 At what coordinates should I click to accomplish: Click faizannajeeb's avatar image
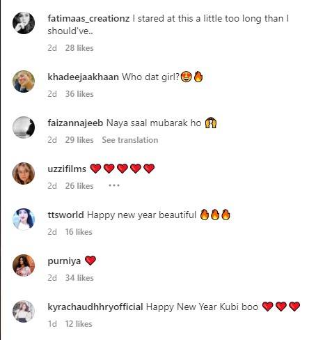(24, 127)
